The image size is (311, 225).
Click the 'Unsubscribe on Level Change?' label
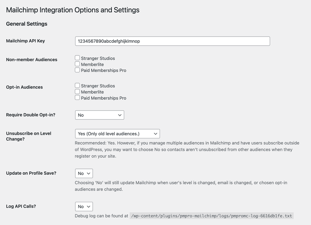(28, 136)
